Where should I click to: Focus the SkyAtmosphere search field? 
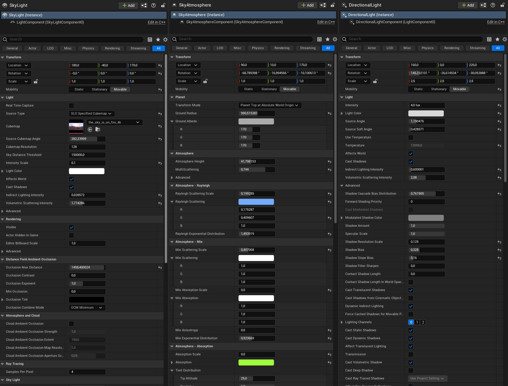point(242,39)
